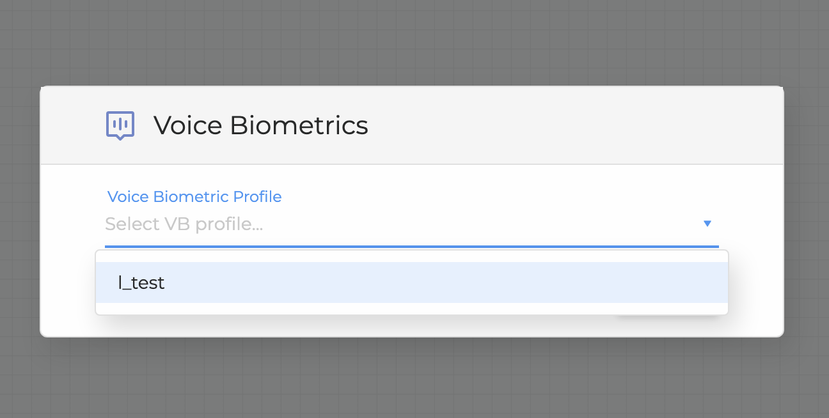Click the word "Biometrics" in the dialog title
The width and height of the screenshot is (829, 418).
point(299,125)
